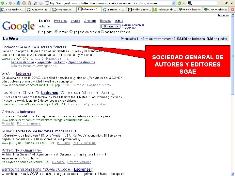Click the Google logo
Viewport: 235px width, 176px height.
19,27
